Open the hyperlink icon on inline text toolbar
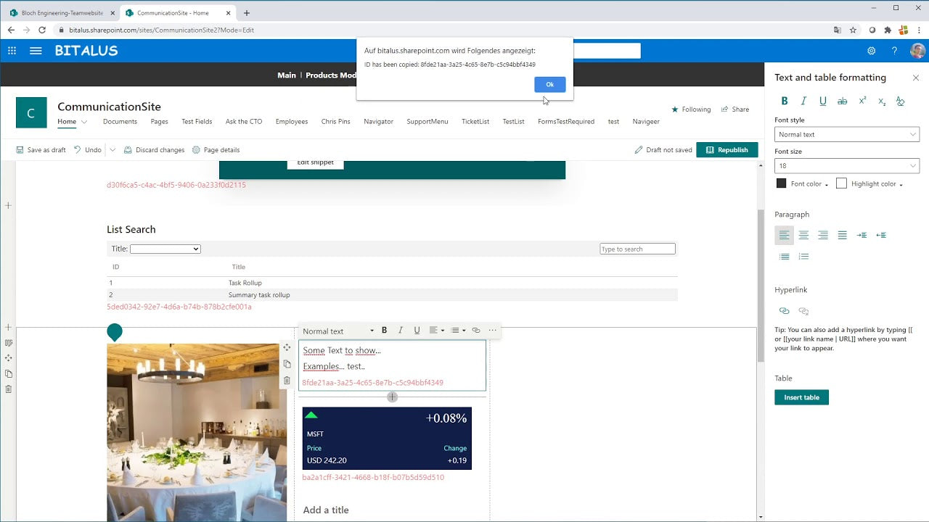The width and height of the screenshot is (929, 522). [476, 331]
